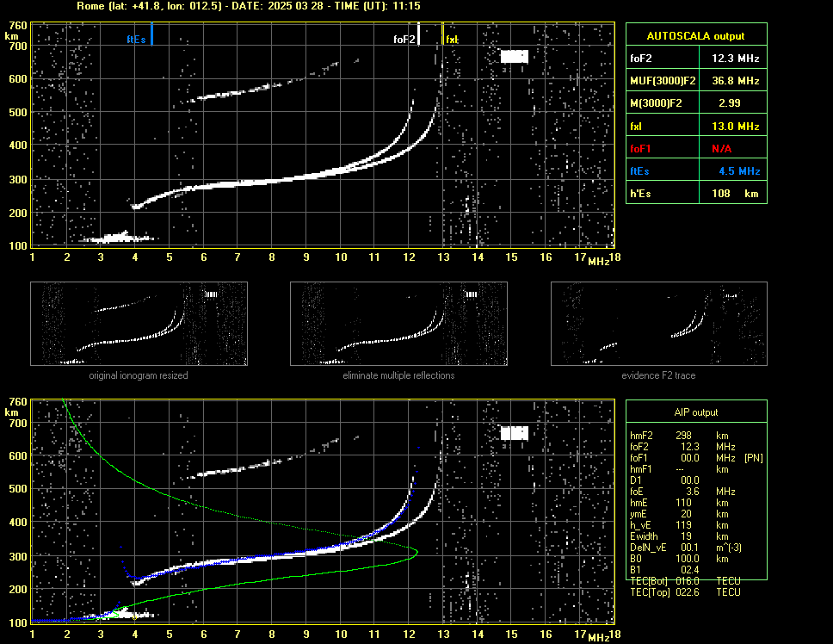Click the fxI value 13.0 MHz
Screen dimensions: 833x644
click(735, 127)
